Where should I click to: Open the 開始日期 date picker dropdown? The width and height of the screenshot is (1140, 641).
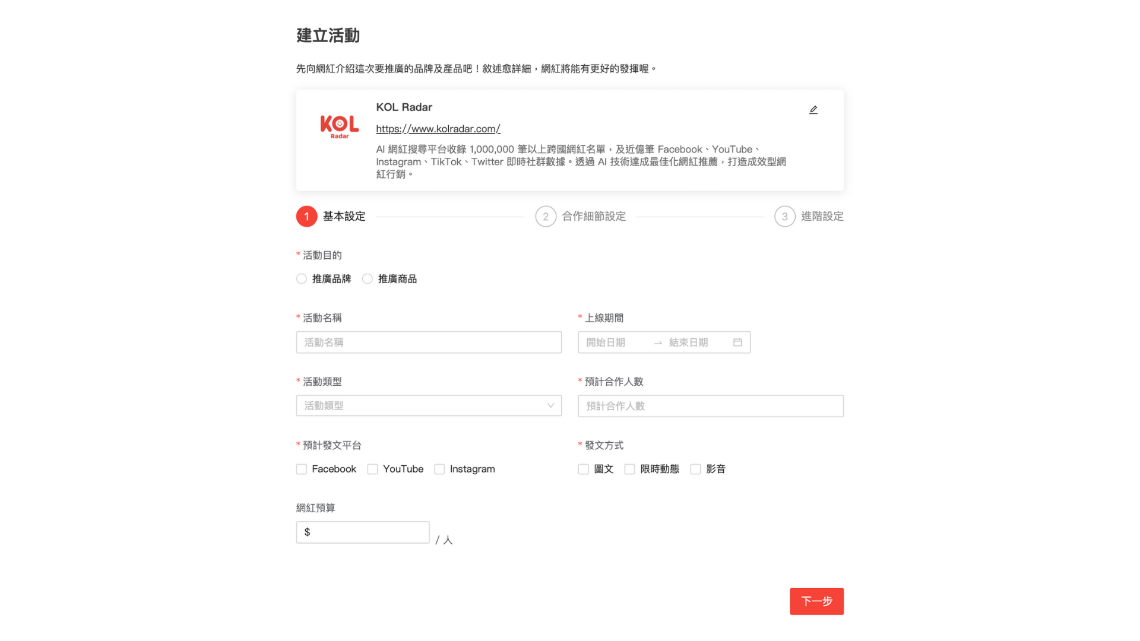click(x=617, y=342)
